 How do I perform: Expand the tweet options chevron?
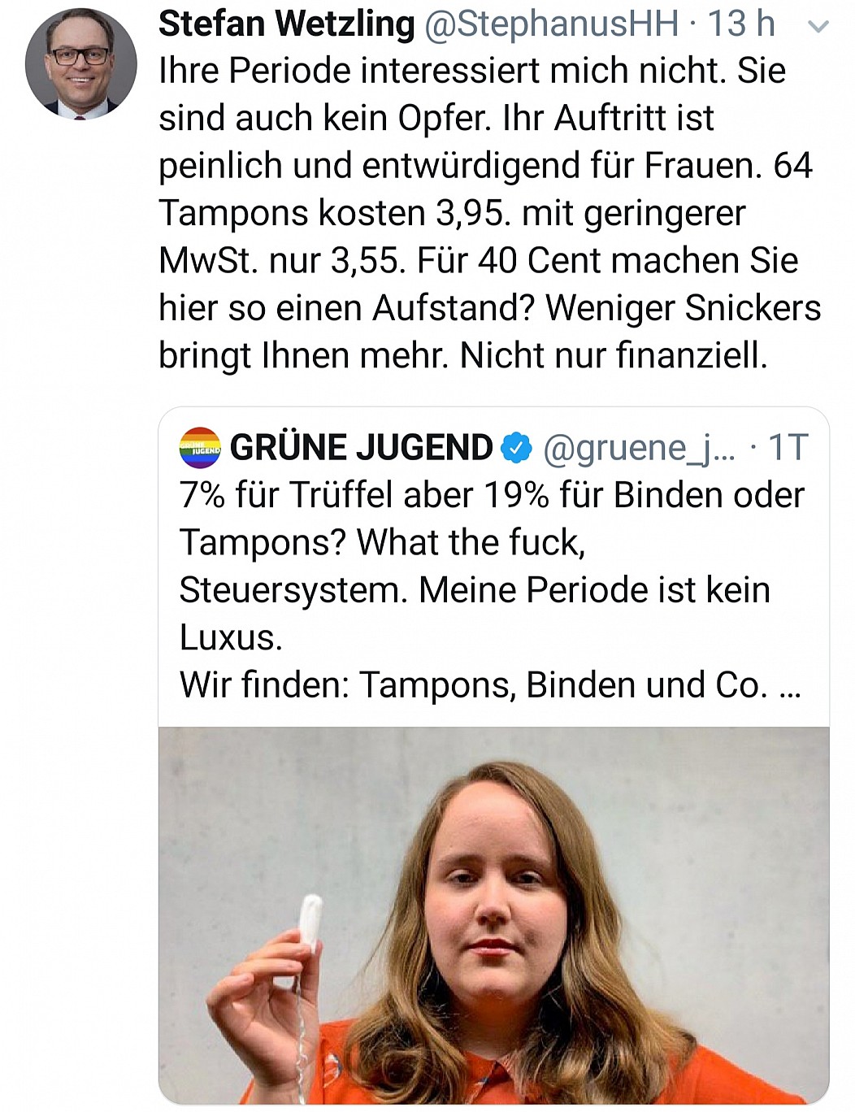coord(818,26)
